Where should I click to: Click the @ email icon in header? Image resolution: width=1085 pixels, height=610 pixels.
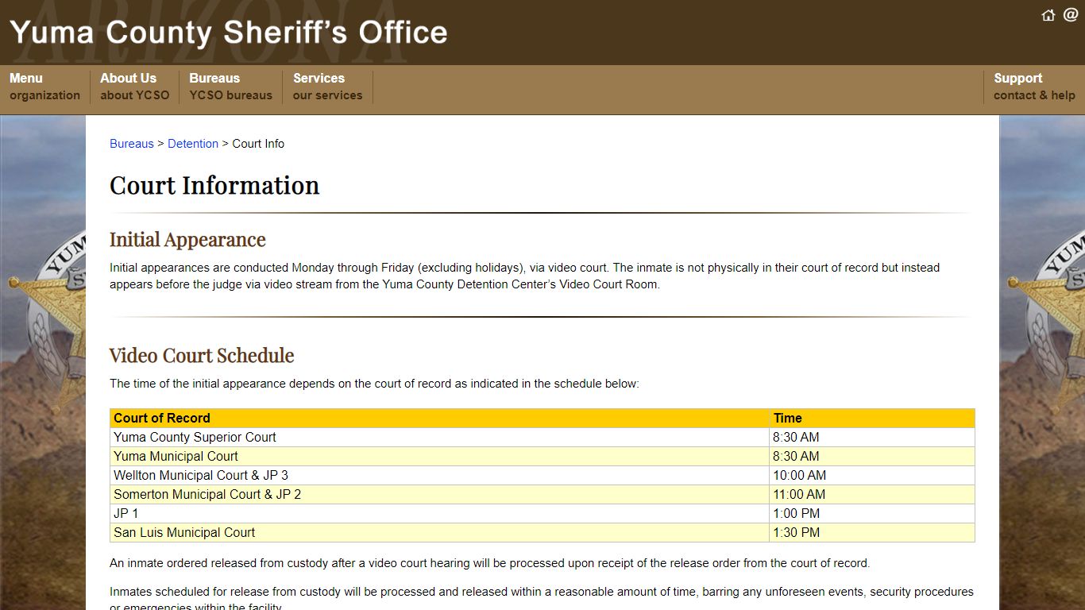[x=1071, y=15]
